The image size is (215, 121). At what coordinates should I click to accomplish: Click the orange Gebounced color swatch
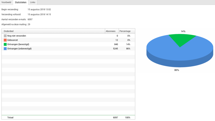[5, 40]
